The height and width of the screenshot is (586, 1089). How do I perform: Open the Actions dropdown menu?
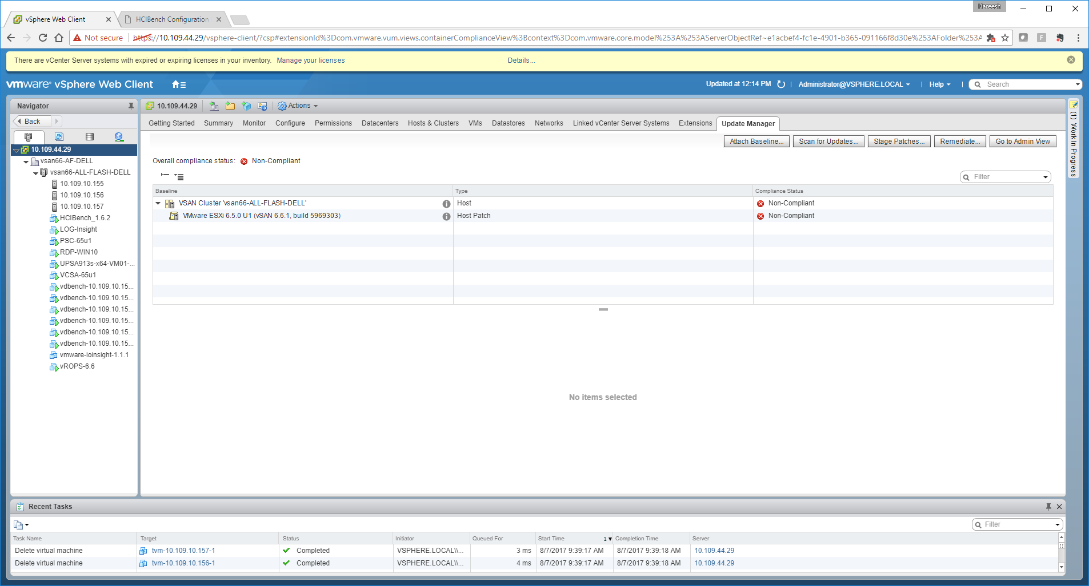click(298, 106)
